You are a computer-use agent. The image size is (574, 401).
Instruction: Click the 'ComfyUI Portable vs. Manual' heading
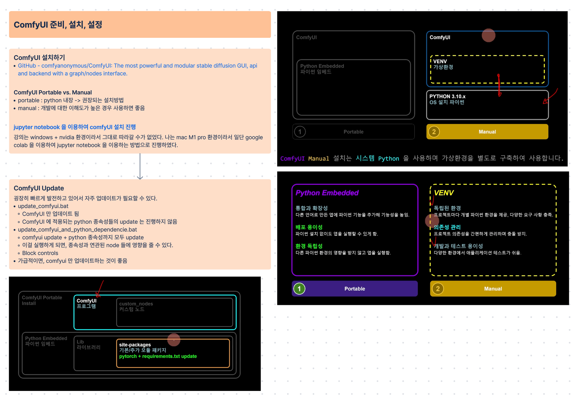53,92
